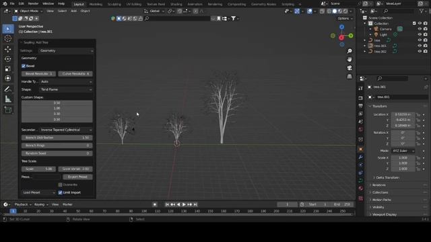The width and height of the screenshot is (431, 242).
Task: Open the timeline Marker menu
Action: [67, 204]
